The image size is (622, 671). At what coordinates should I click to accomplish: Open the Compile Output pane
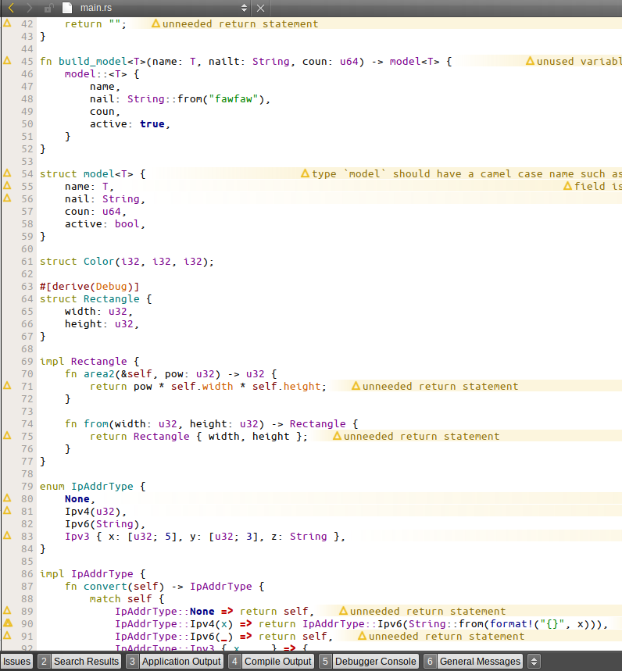[271, 661]
